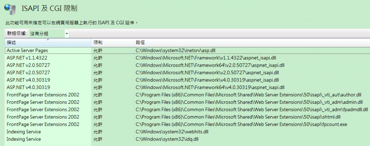
Task: Sort list by the 限制 column header
Action: [112, 43]
